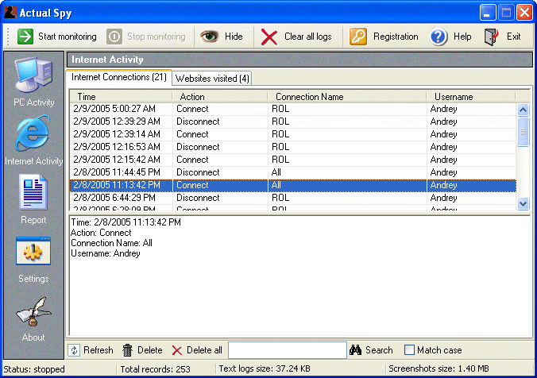
Task: Select the row 2/9/2005 12:39:29 AM
Action: point(293,121)
